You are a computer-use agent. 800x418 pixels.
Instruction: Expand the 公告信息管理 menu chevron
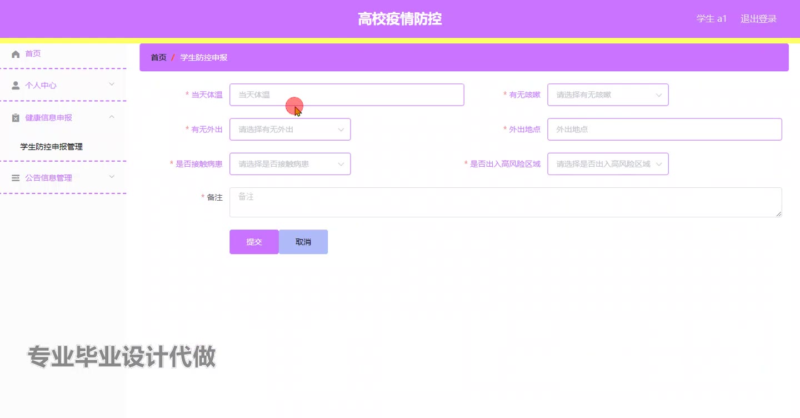[x=112, y=177]
